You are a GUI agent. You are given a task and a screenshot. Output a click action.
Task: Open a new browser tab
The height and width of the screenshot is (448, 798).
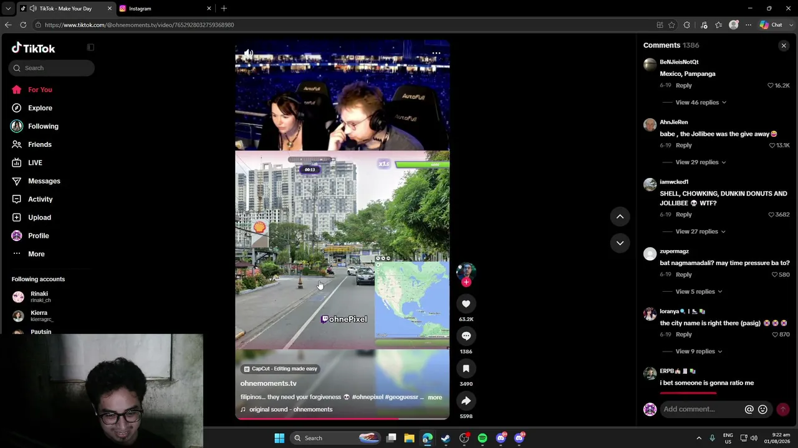click(224, 9)
